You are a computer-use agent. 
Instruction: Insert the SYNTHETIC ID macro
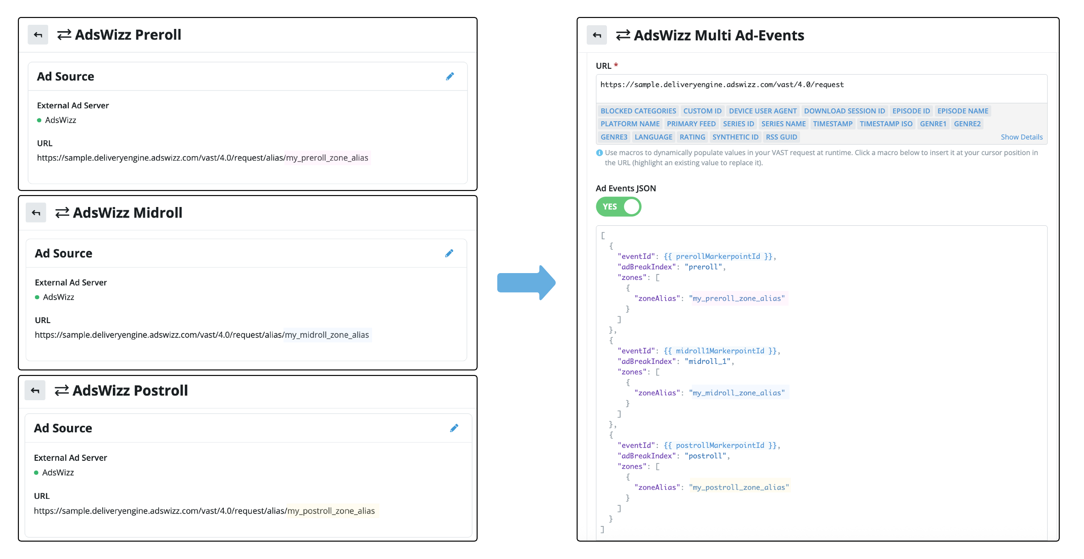click(735, 137)
